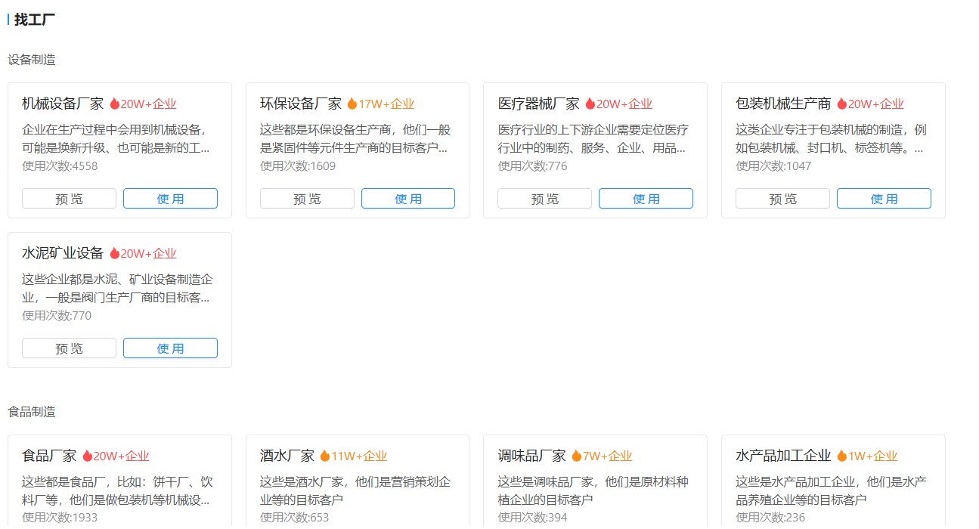The image size is (979, 529).
Task: Click the 调味品厂家 description text
Action: [593, 490]
